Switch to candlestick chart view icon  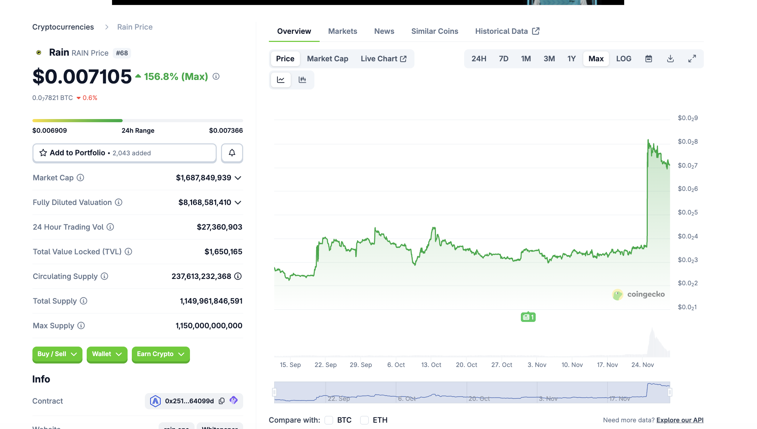tap(302, 80)
